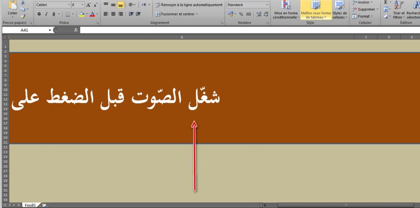Toggle center text horizontally
420x208 pixels.
click(113, 14)
